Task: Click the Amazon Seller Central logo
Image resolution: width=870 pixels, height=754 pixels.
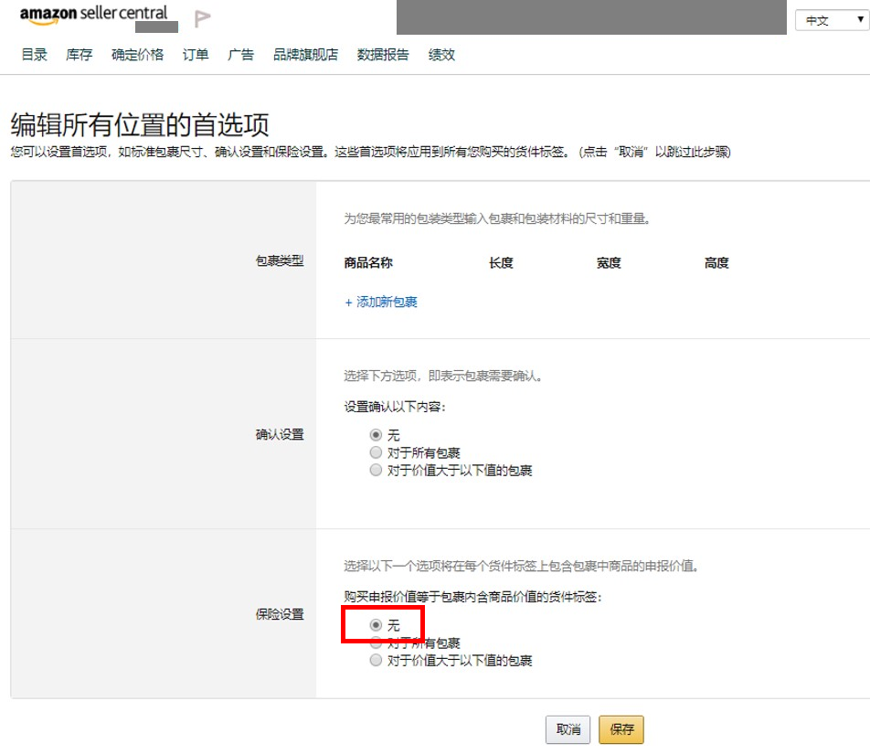Action: tap(94, 16)
